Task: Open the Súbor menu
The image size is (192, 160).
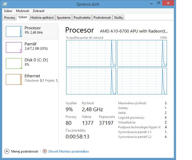Action: tap(8, 11)
